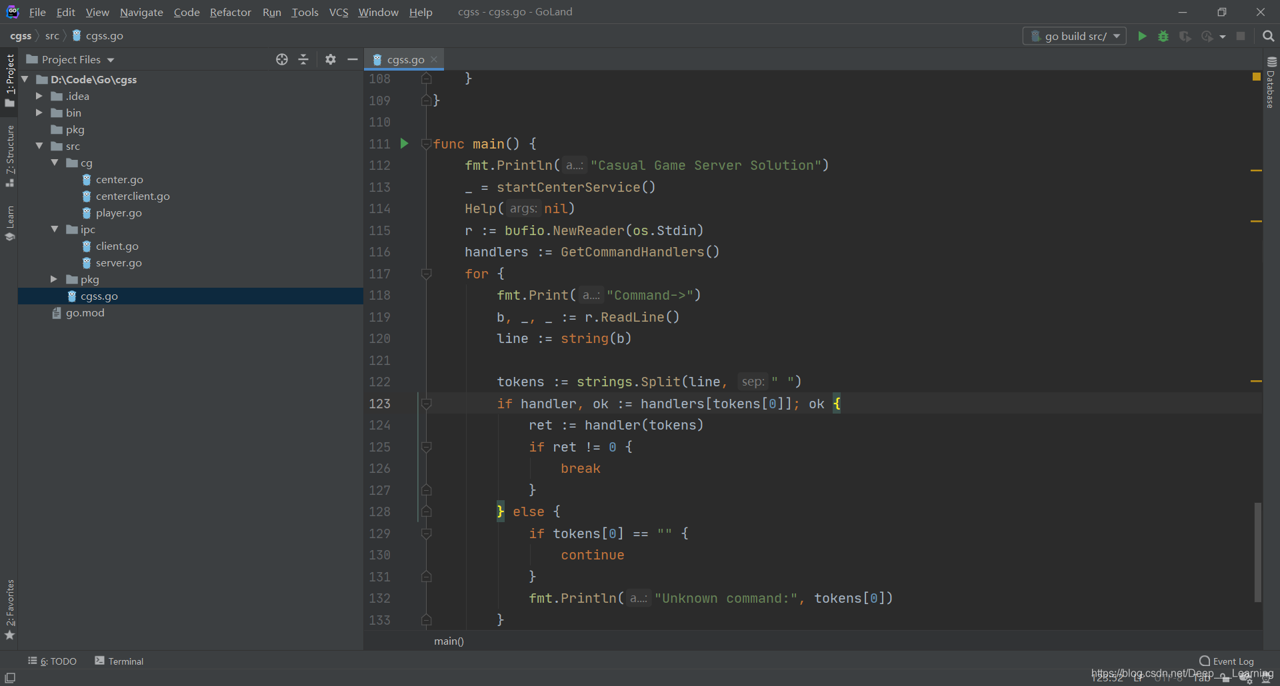Collapse the src folder
The width and height of the screenshot is (1280, 686).
[39, 146]
